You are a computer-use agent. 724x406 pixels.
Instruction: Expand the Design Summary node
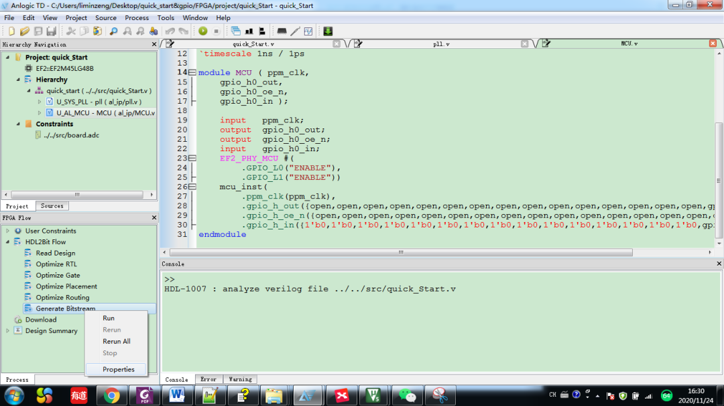[8, 330]
